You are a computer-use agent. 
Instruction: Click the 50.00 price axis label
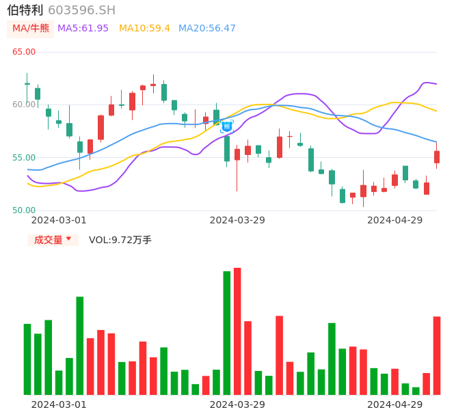click(24, 210)
